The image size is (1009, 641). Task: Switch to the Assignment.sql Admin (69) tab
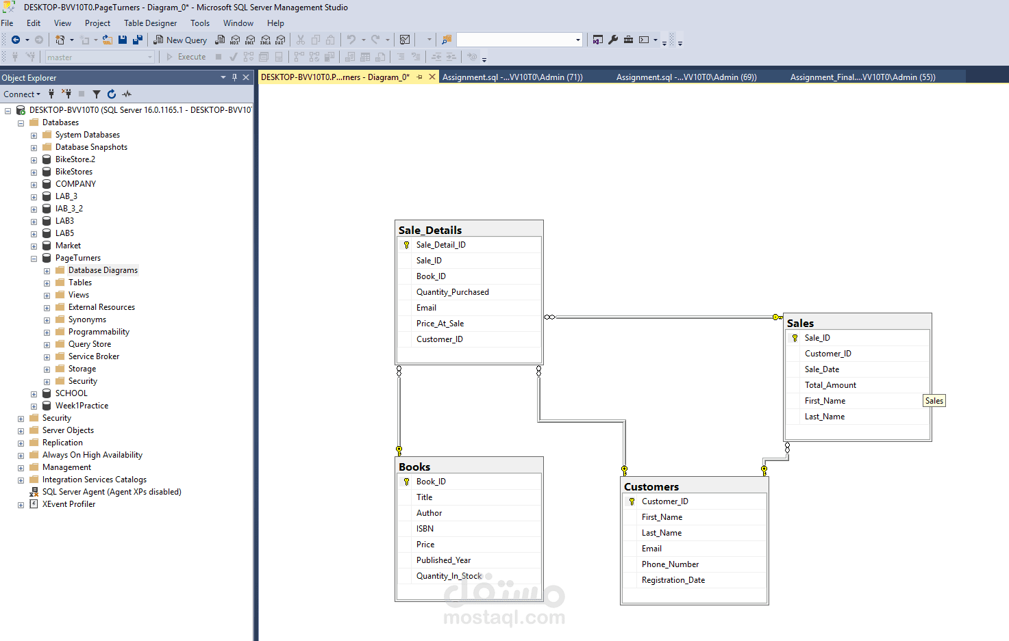[686, 77]
